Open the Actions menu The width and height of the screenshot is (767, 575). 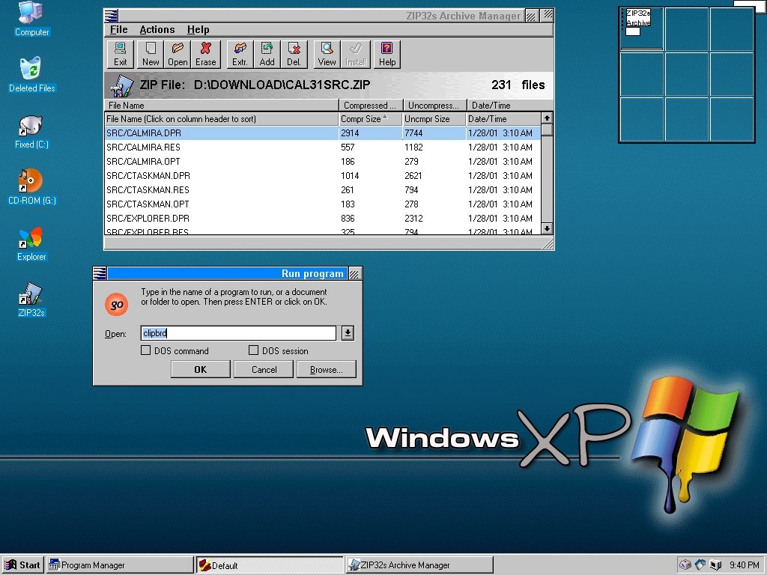[157, 29]
